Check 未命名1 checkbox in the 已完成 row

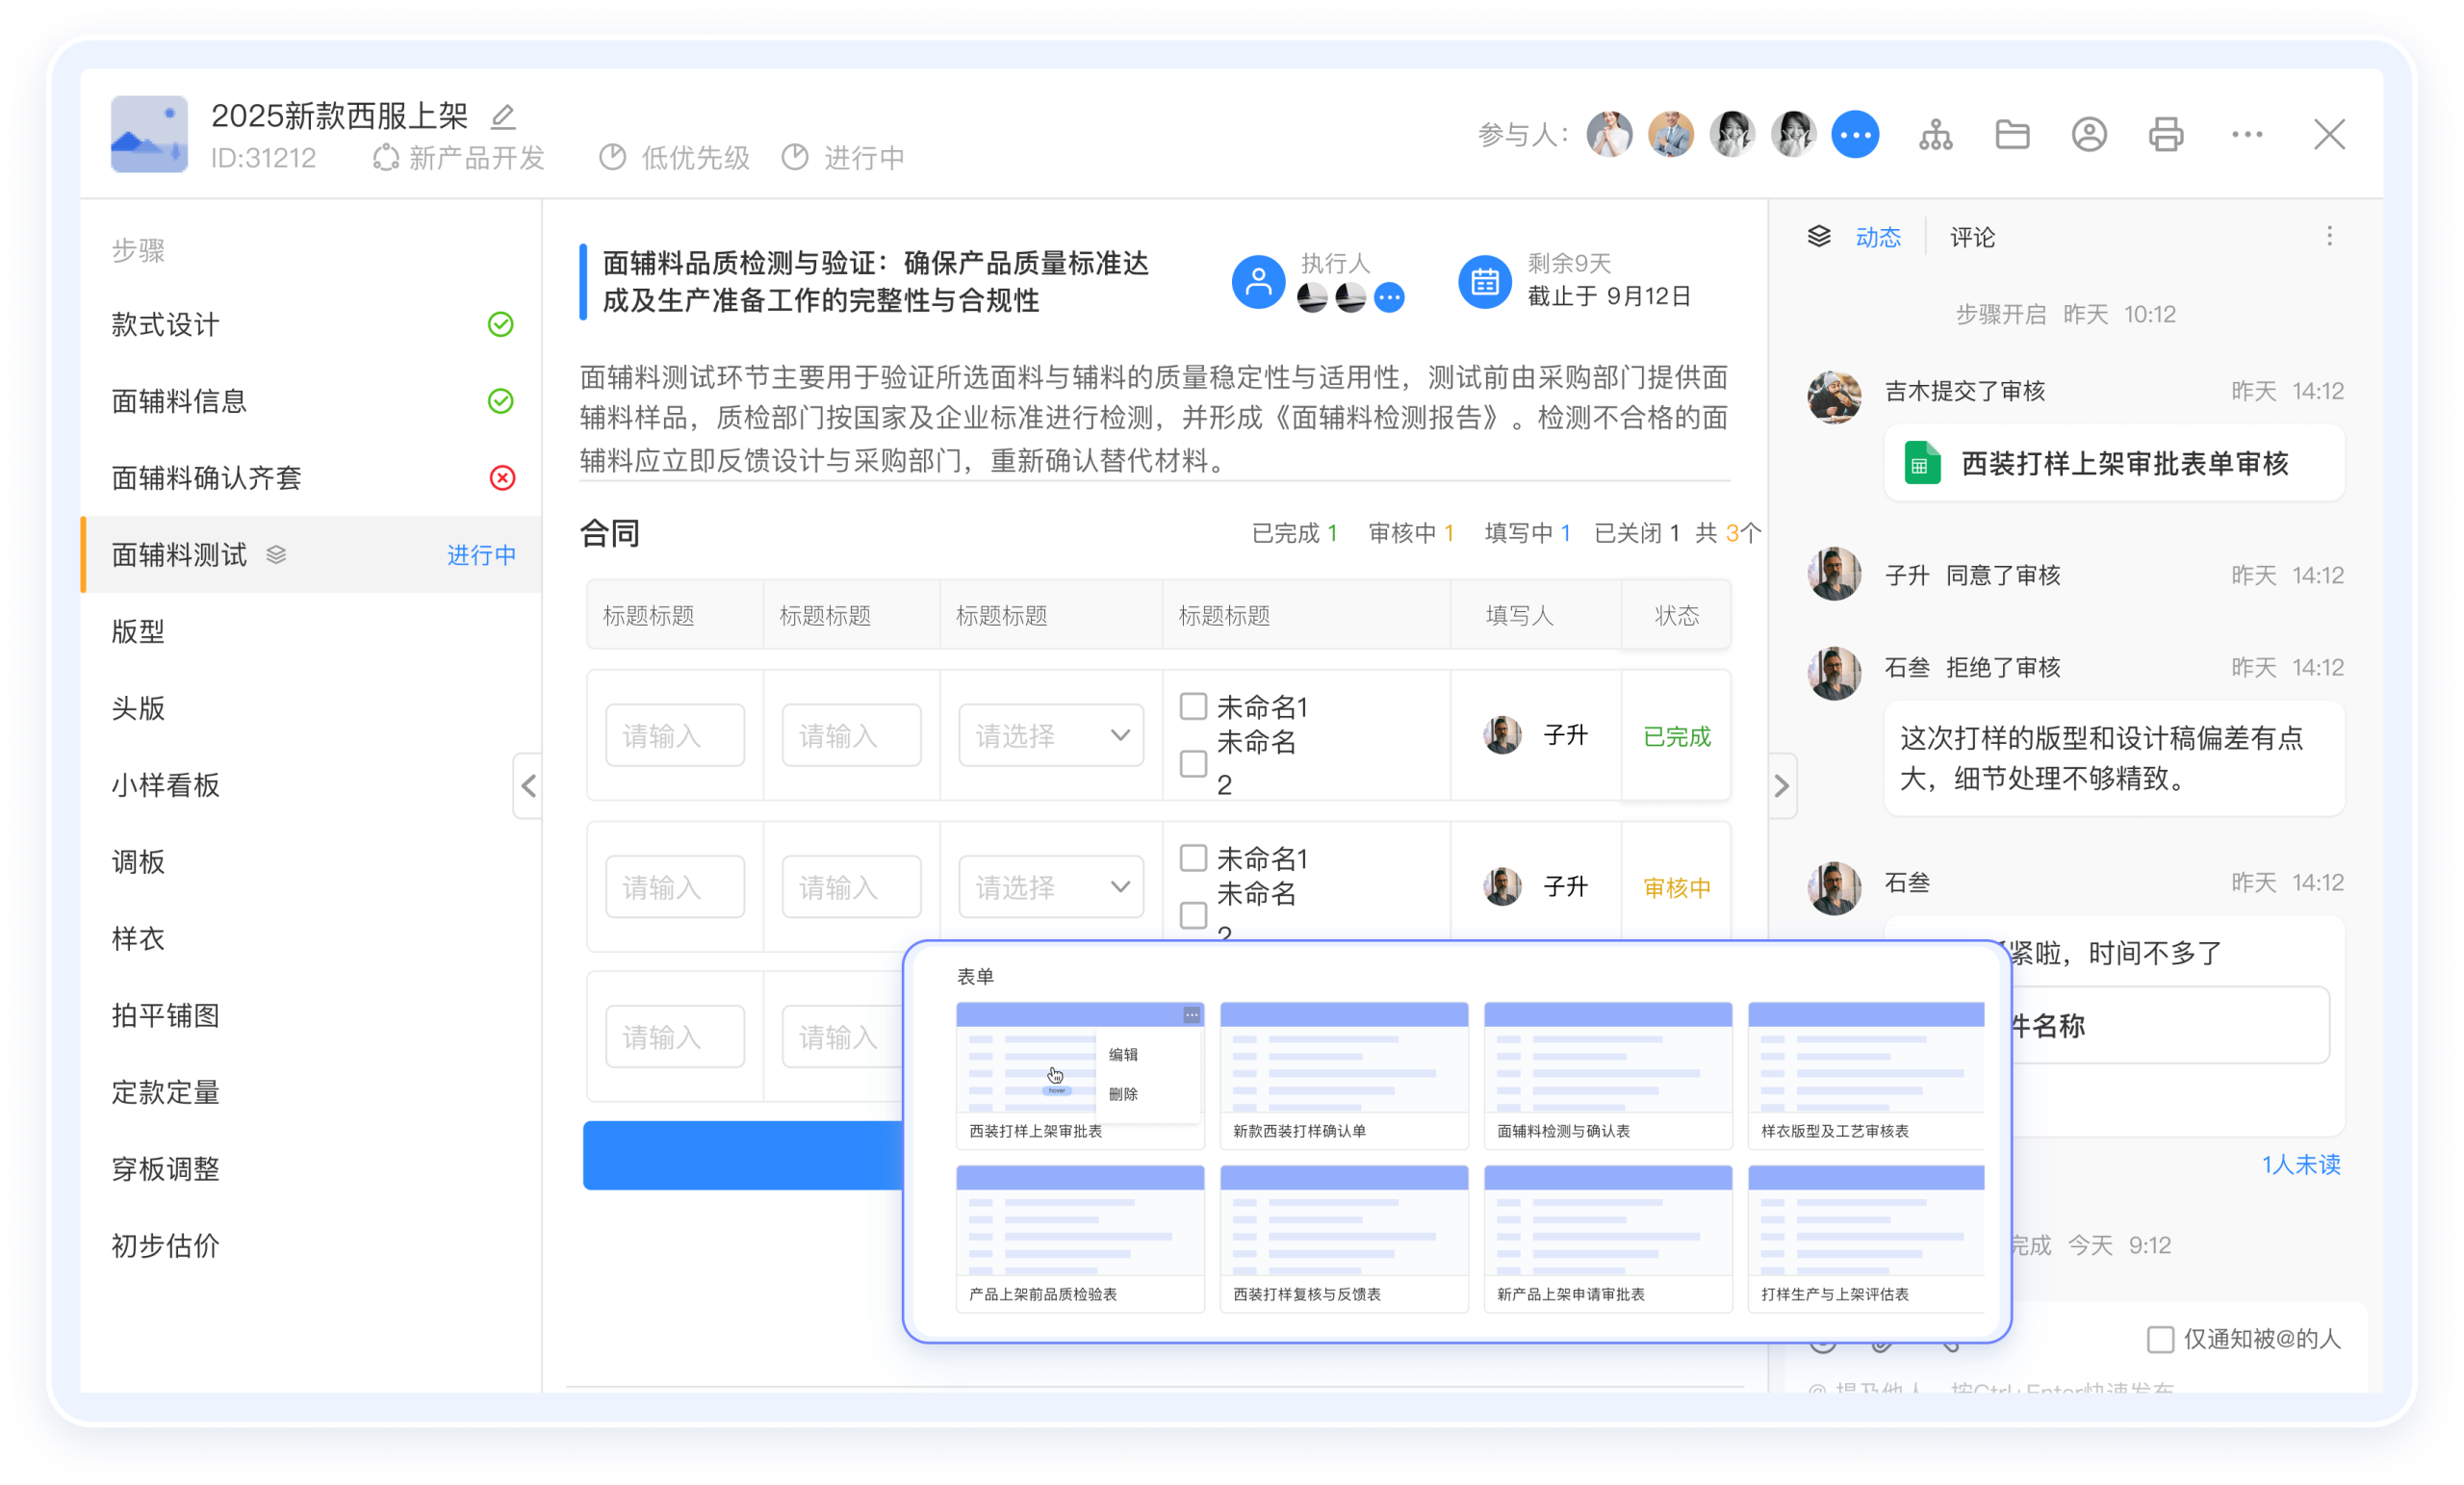tap(1193, 706)
